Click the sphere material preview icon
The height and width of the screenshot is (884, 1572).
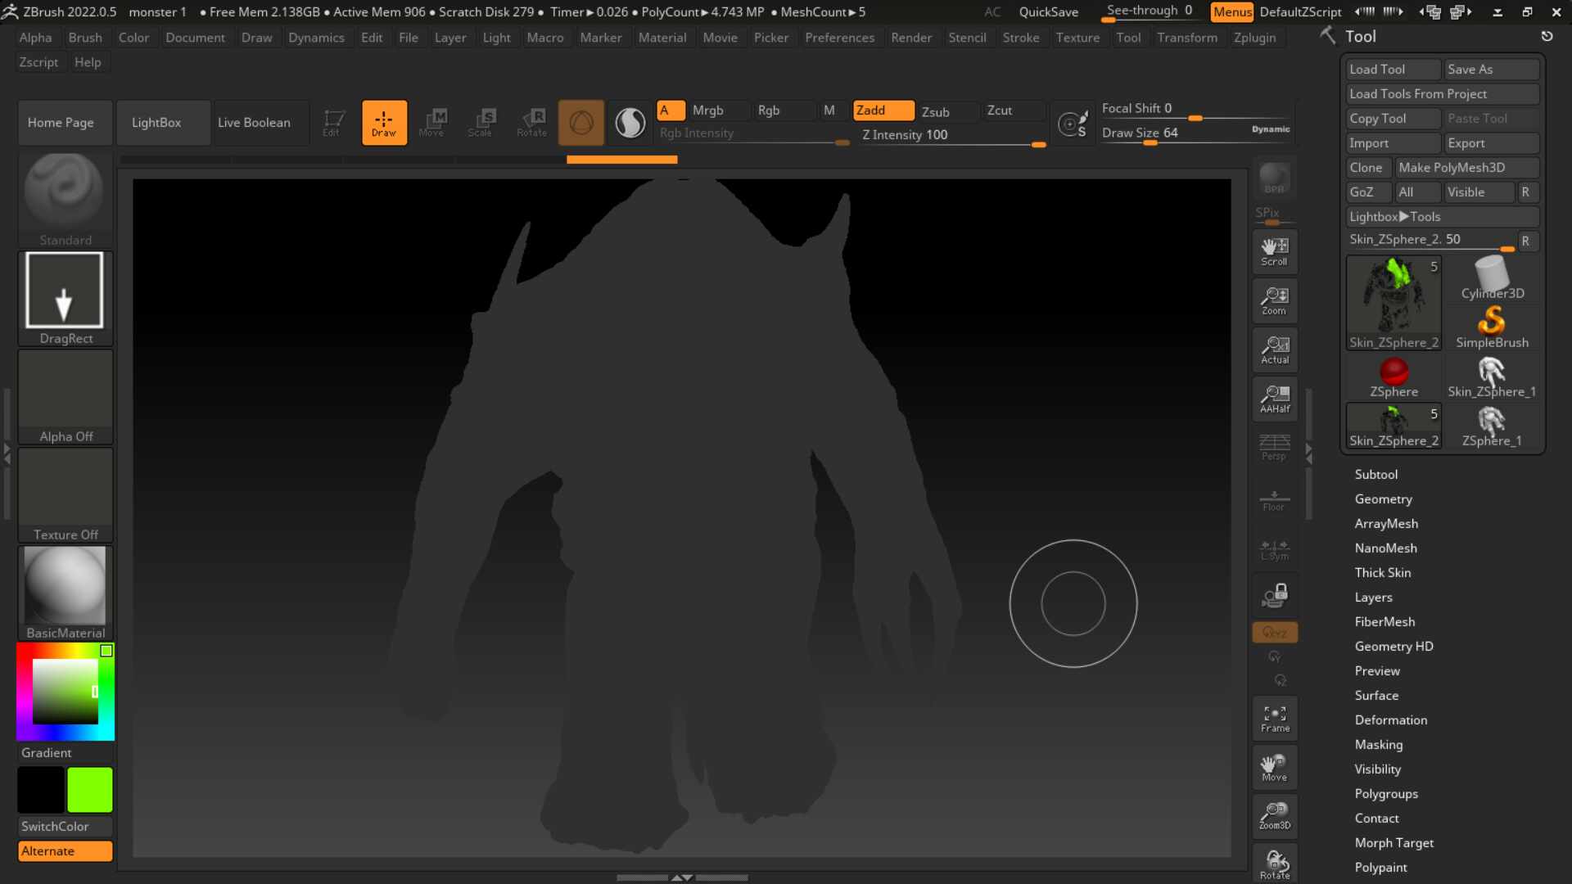tap(581, 123)
